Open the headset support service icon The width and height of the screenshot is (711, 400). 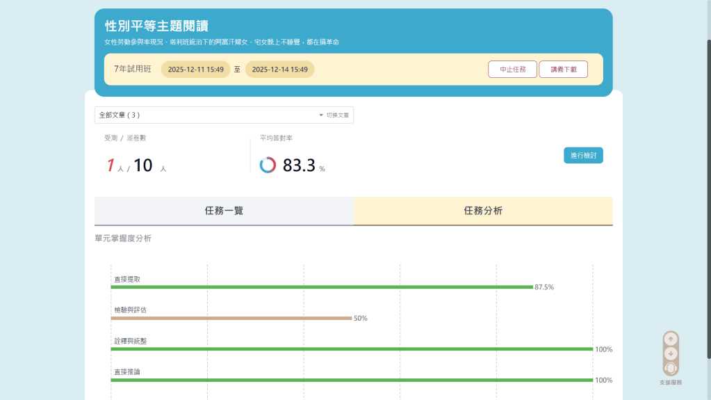click(x=671, y=368)
